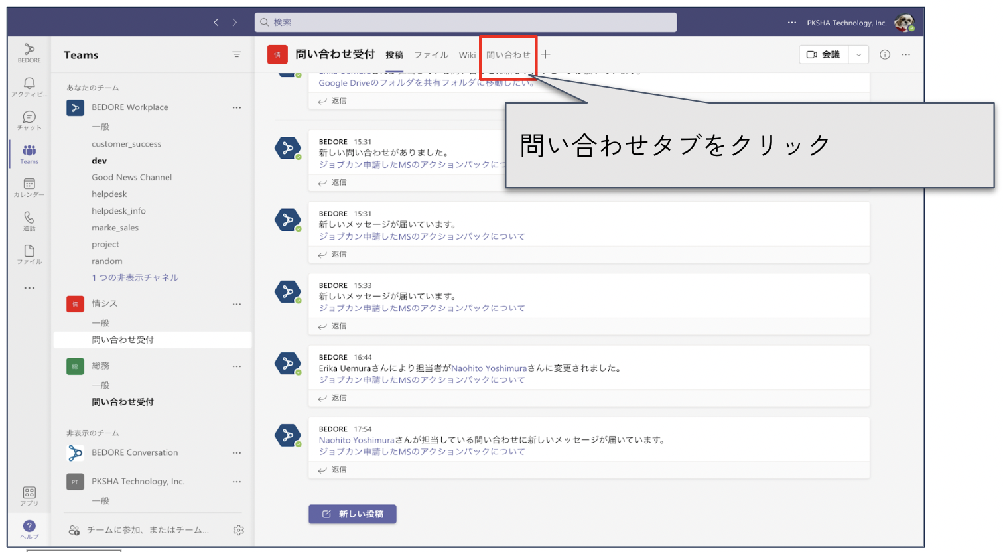Open manage teams gear icon

tap(239, 530)
